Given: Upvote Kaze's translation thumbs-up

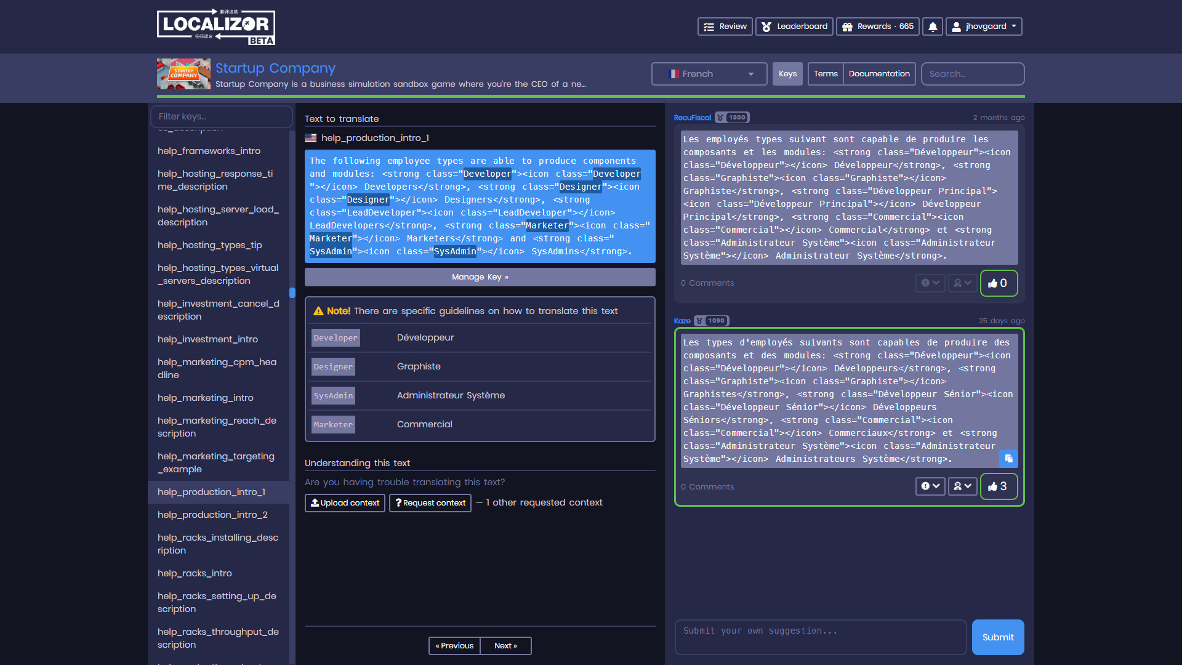Looking at the screenshot, I should tap(998, 486).
